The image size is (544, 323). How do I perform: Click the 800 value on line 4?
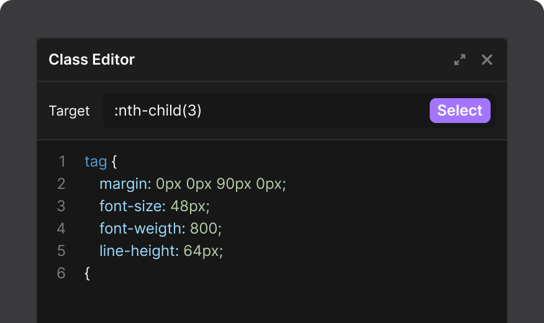[204, 229]
